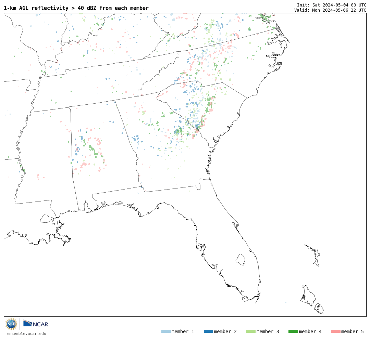Click the Init: Sat 2024-05-04 00 UTC text
370x338 pixels.
tap(332, 5)
